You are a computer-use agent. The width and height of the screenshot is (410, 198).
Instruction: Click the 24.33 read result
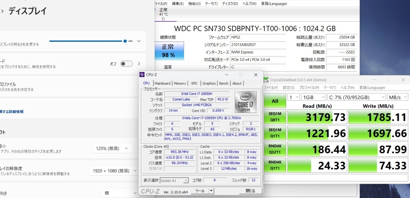coord(317,165)
